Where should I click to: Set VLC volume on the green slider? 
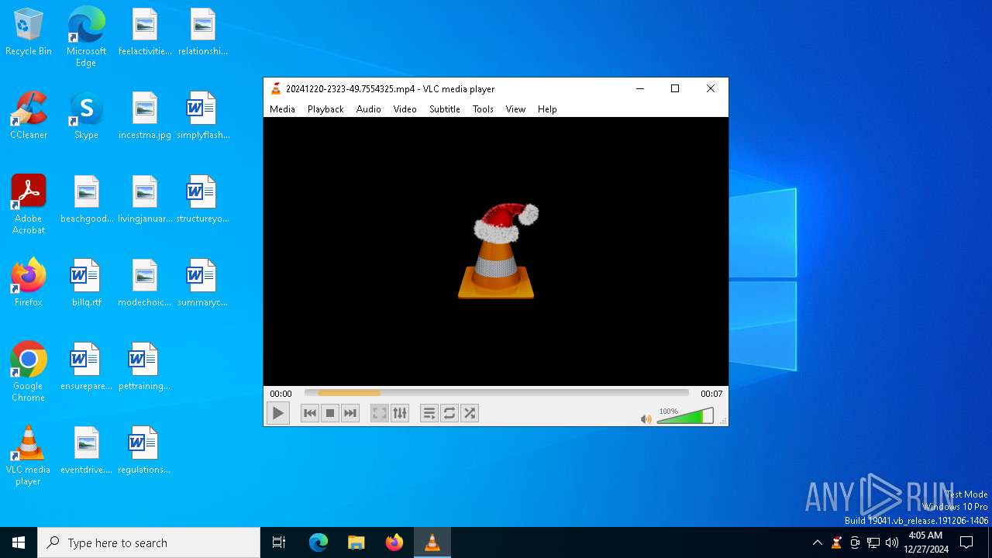[x=685, y=416]
